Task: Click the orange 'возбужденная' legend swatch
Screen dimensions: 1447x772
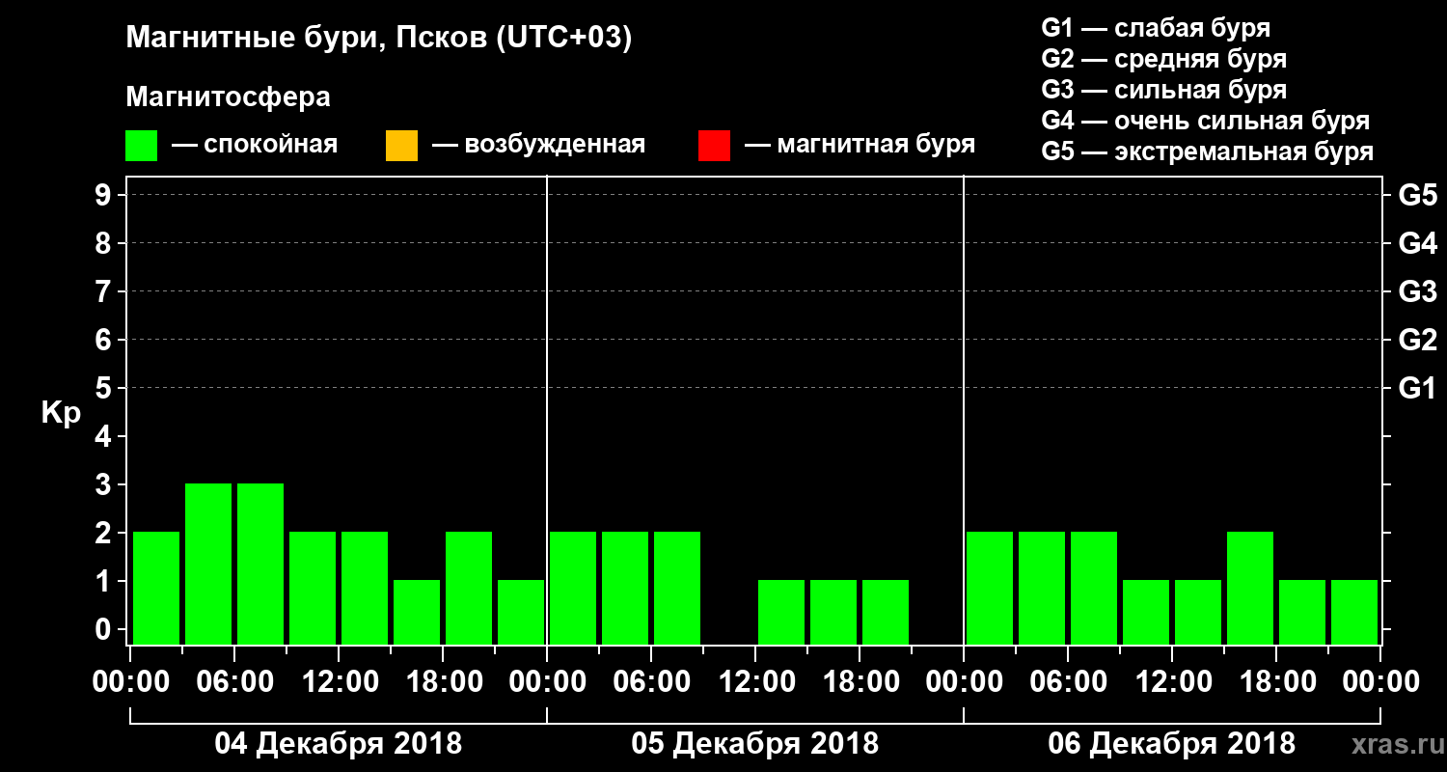Action: point(401,146)
